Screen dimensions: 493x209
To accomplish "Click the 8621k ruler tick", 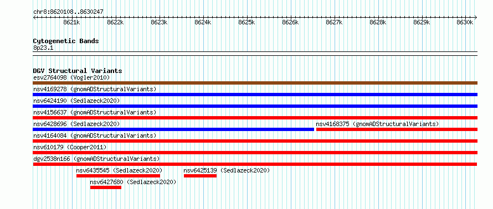I will click(x=71, y=22).
